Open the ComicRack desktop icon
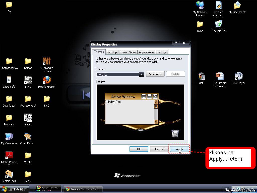257x193 pixels. (x=9, y=174)
